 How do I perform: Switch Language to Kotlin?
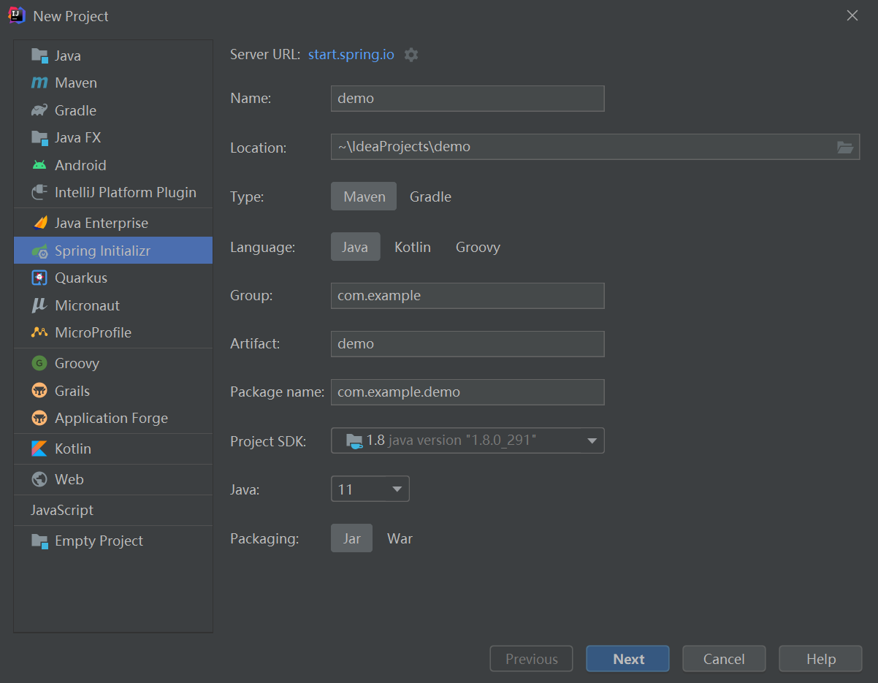(412, 247)
